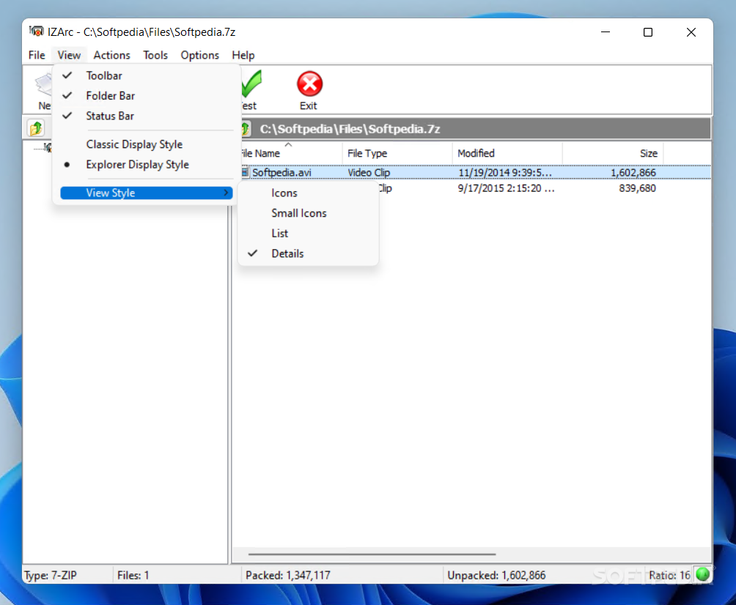Expand the View Style submenu
736x605 pixels.
tap(147, 193)
